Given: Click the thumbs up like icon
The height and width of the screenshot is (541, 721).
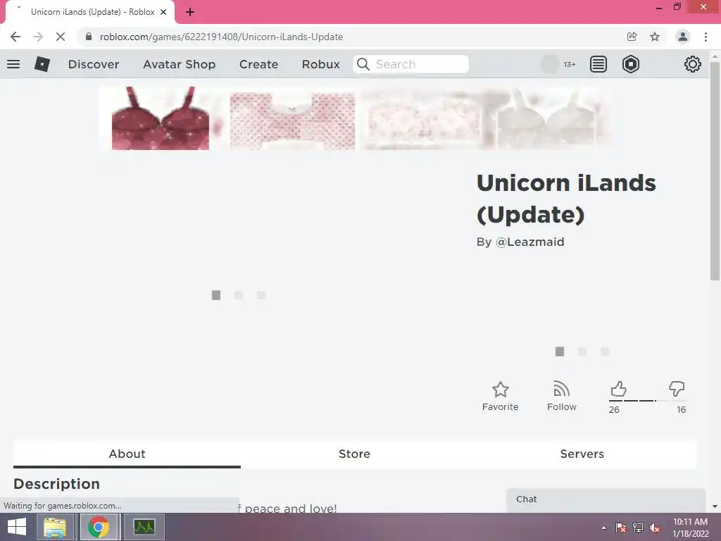Looking at the screenshot, I should [x=618, y=389].
